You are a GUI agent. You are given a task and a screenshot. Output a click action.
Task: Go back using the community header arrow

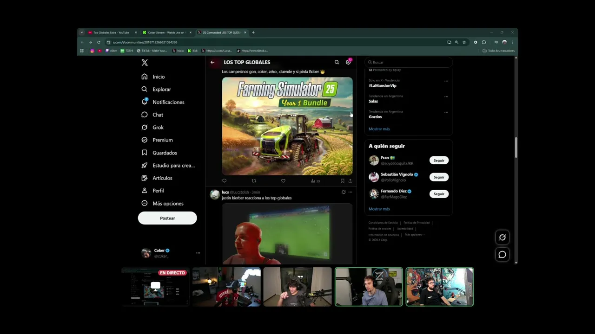pyautogui.click(x=212, y=62)
